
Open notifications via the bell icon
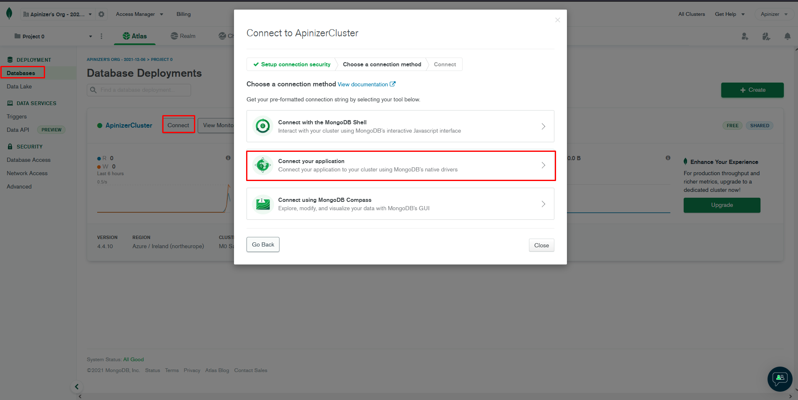(788, 36)
